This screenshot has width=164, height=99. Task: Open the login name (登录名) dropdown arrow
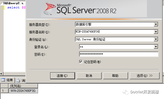click(x=156, y=47)
